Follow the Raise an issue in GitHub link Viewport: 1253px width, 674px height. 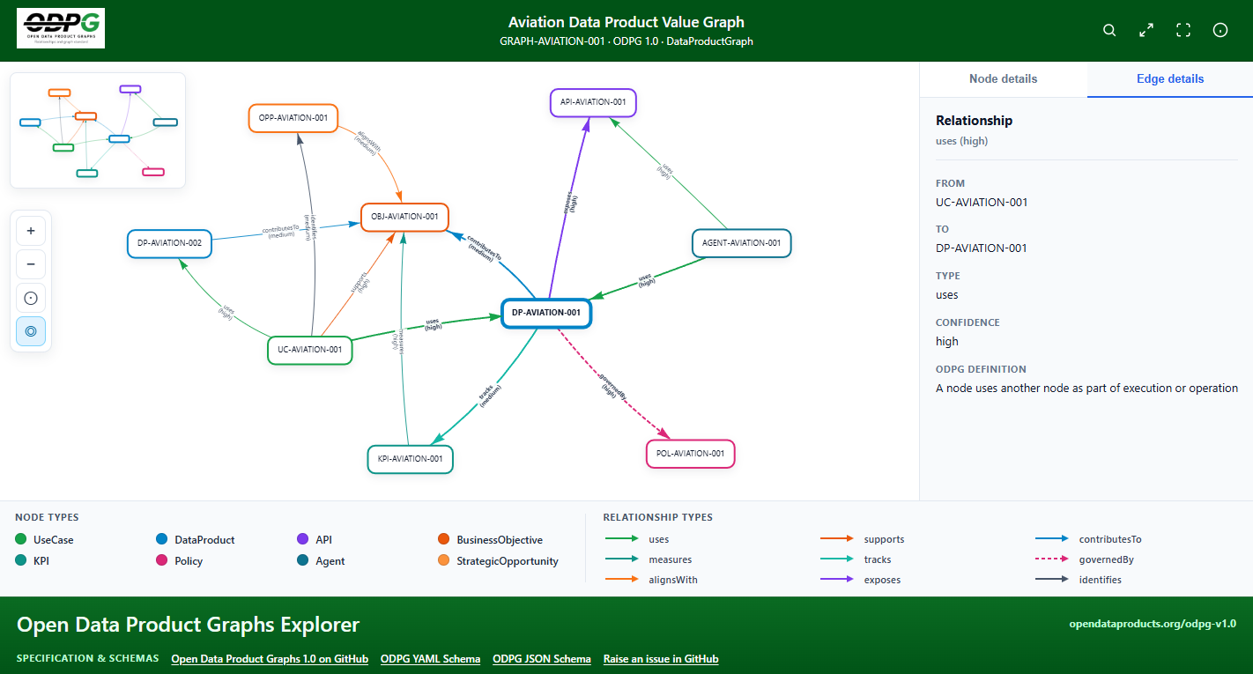click(x=661, y=659)
